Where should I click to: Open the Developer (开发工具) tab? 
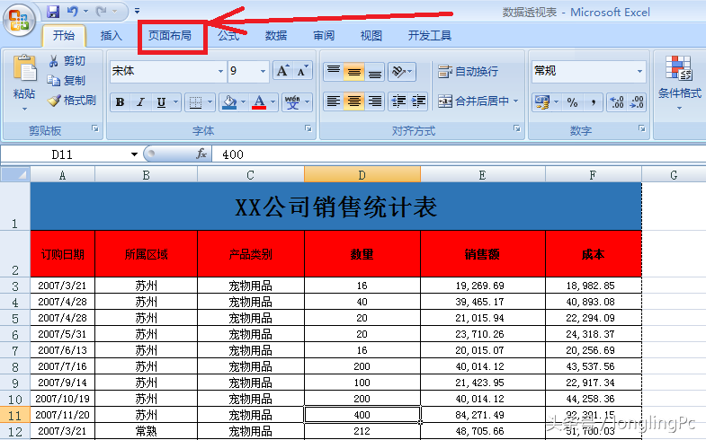[430, 36]
